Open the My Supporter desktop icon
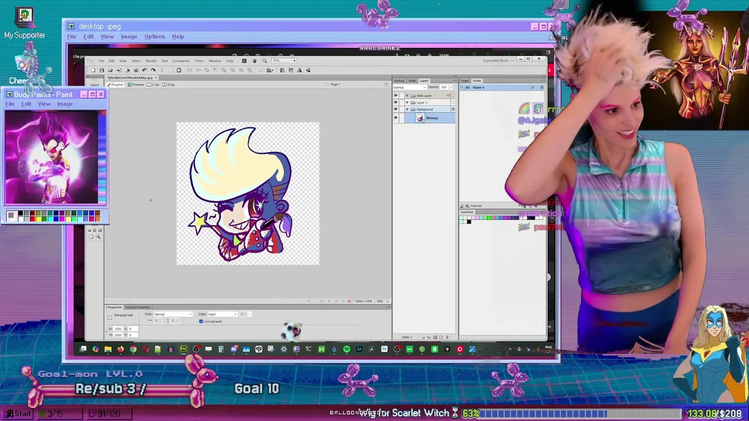 24,22
